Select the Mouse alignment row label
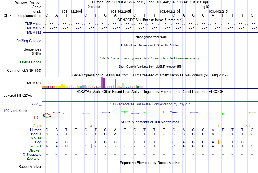 (x=36, y=138)
